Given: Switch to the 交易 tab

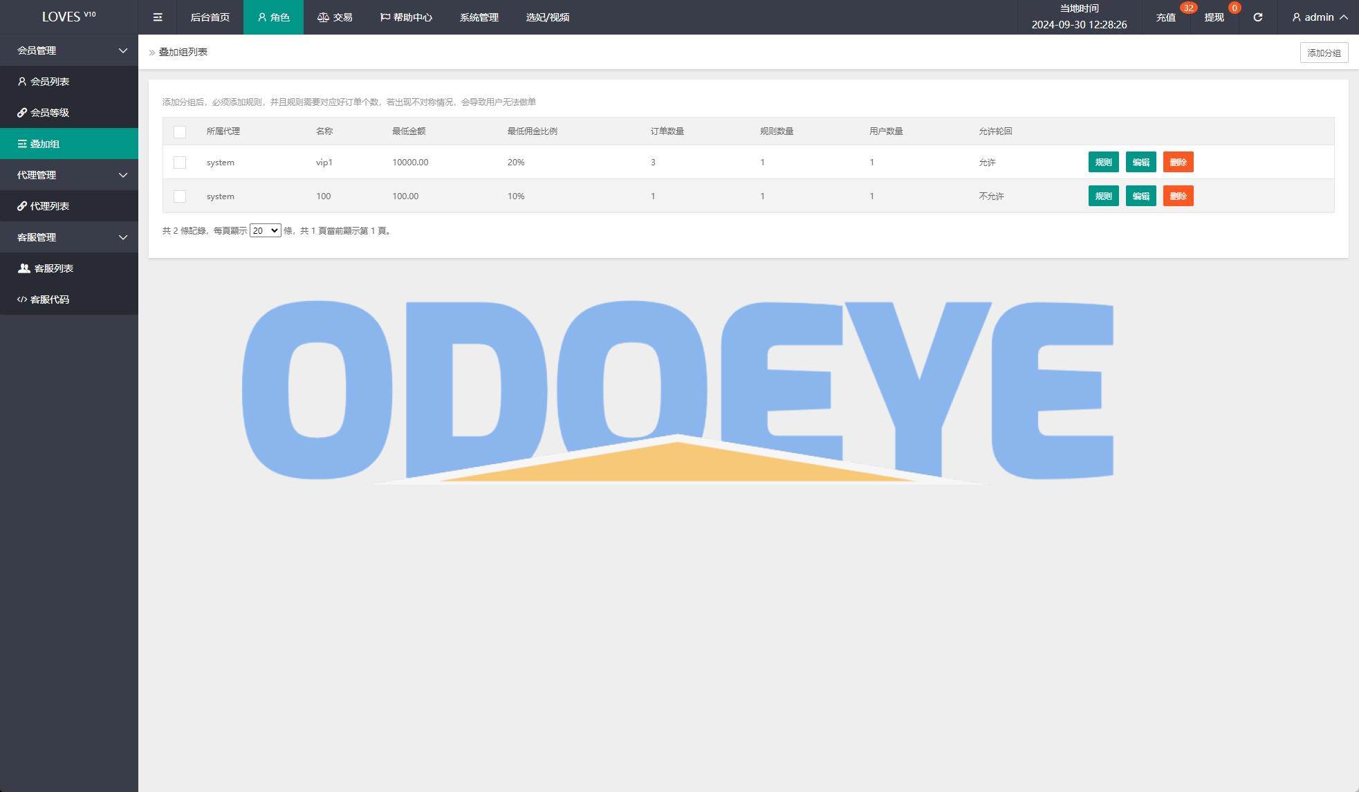Looking at the screenshot, I should (335, 17).
